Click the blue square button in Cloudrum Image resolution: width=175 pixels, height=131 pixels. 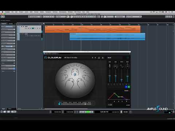click(126, 87)
